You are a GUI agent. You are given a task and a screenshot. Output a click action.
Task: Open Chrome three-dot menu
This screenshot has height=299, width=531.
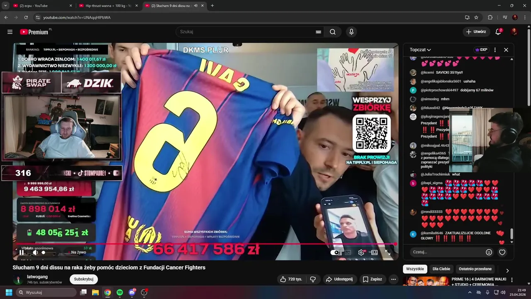pos(525,17)
